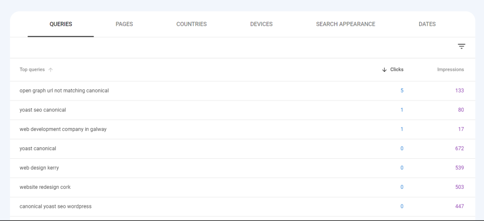Sort table by Clicks column header

(397, 70)
